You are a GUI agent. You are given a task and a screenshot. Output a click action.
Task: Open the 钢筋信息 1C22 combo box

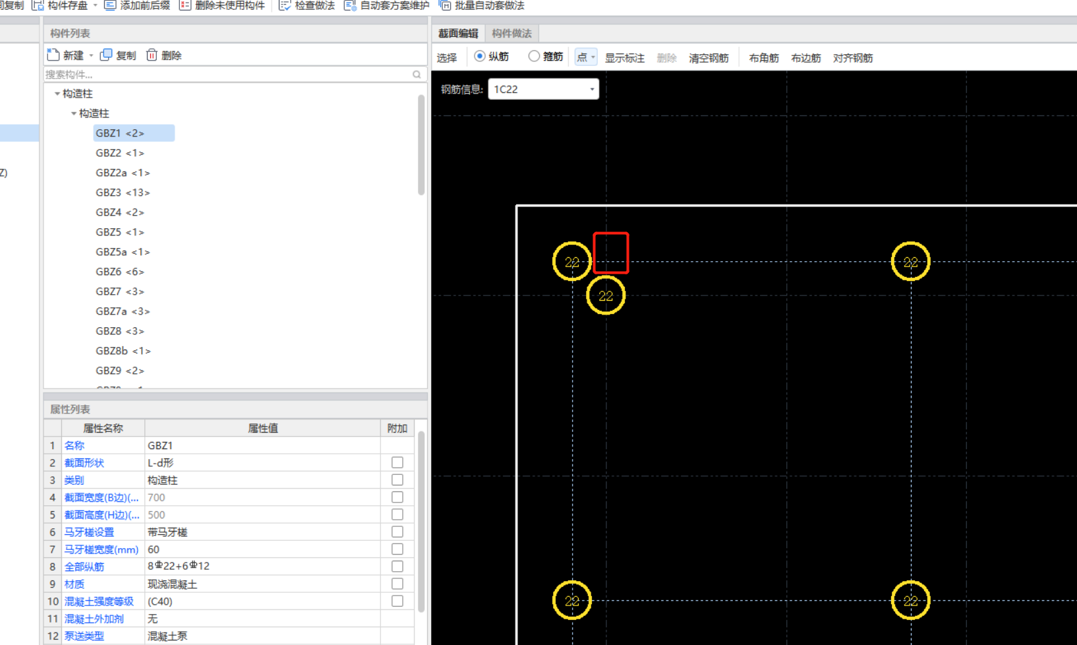(543, 89)
